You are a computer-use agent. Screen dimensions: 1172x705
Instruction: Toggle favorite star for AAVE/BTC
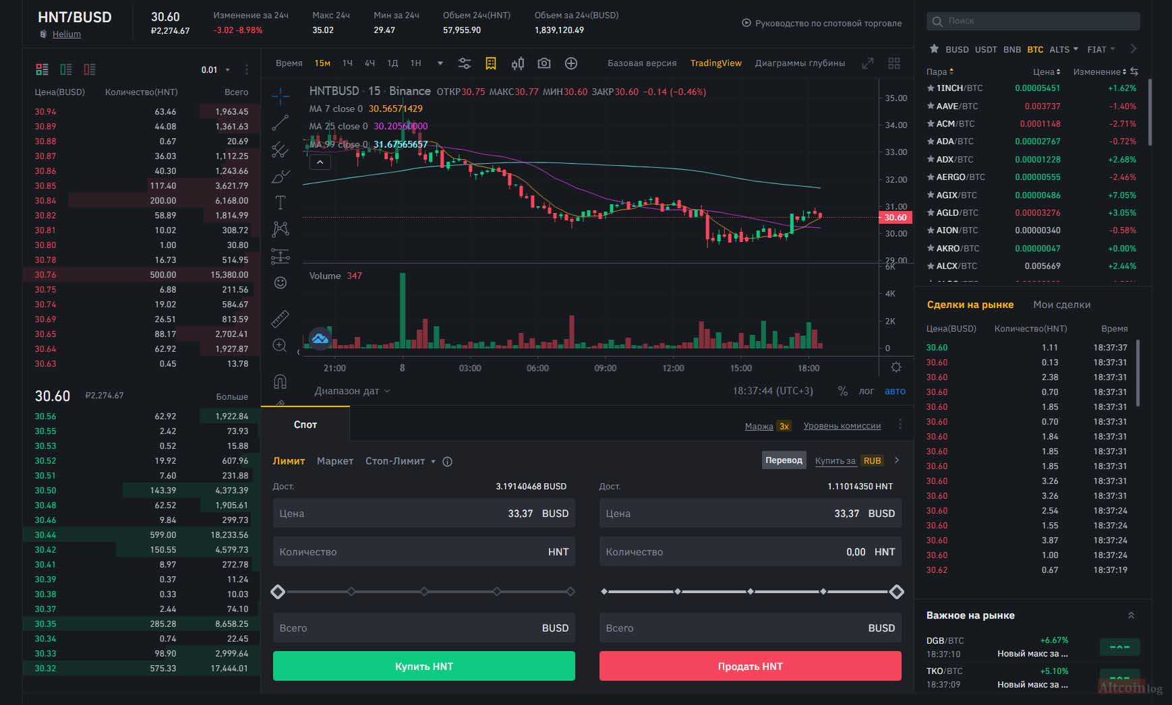point(931,106)
